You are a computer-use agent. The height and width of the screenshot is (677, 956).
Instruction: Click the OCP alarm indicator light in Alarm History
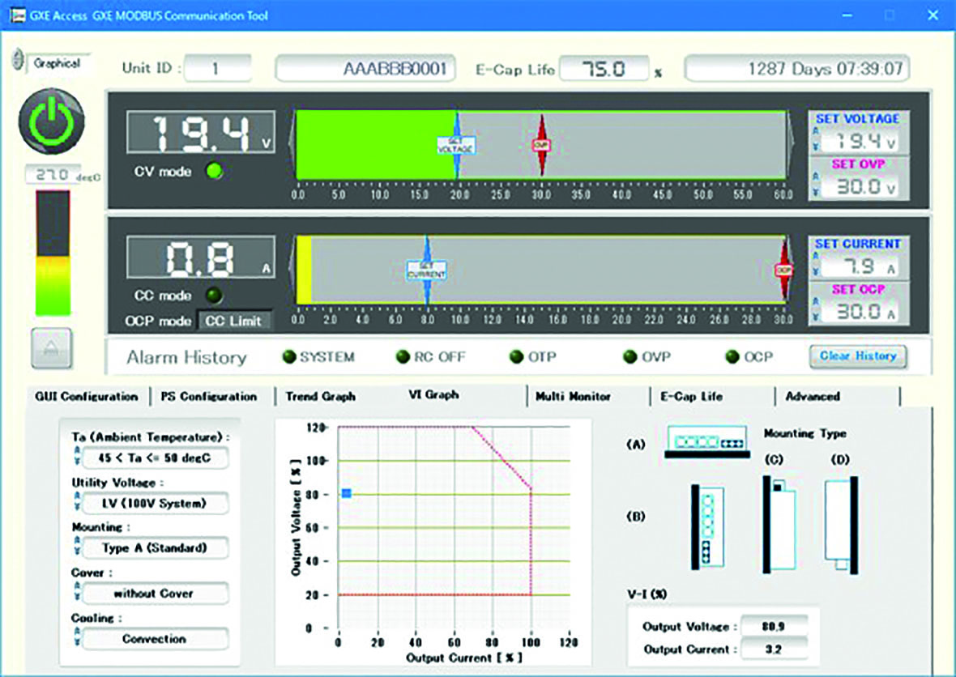732,356
